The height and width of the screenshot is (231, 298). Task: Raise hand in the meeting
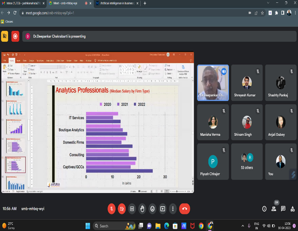tap(142, 209)
